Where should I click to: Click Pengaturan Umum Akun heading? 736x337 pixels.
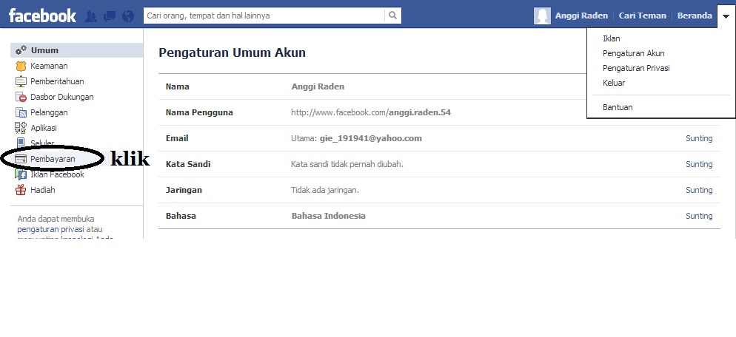click(232, 52)
